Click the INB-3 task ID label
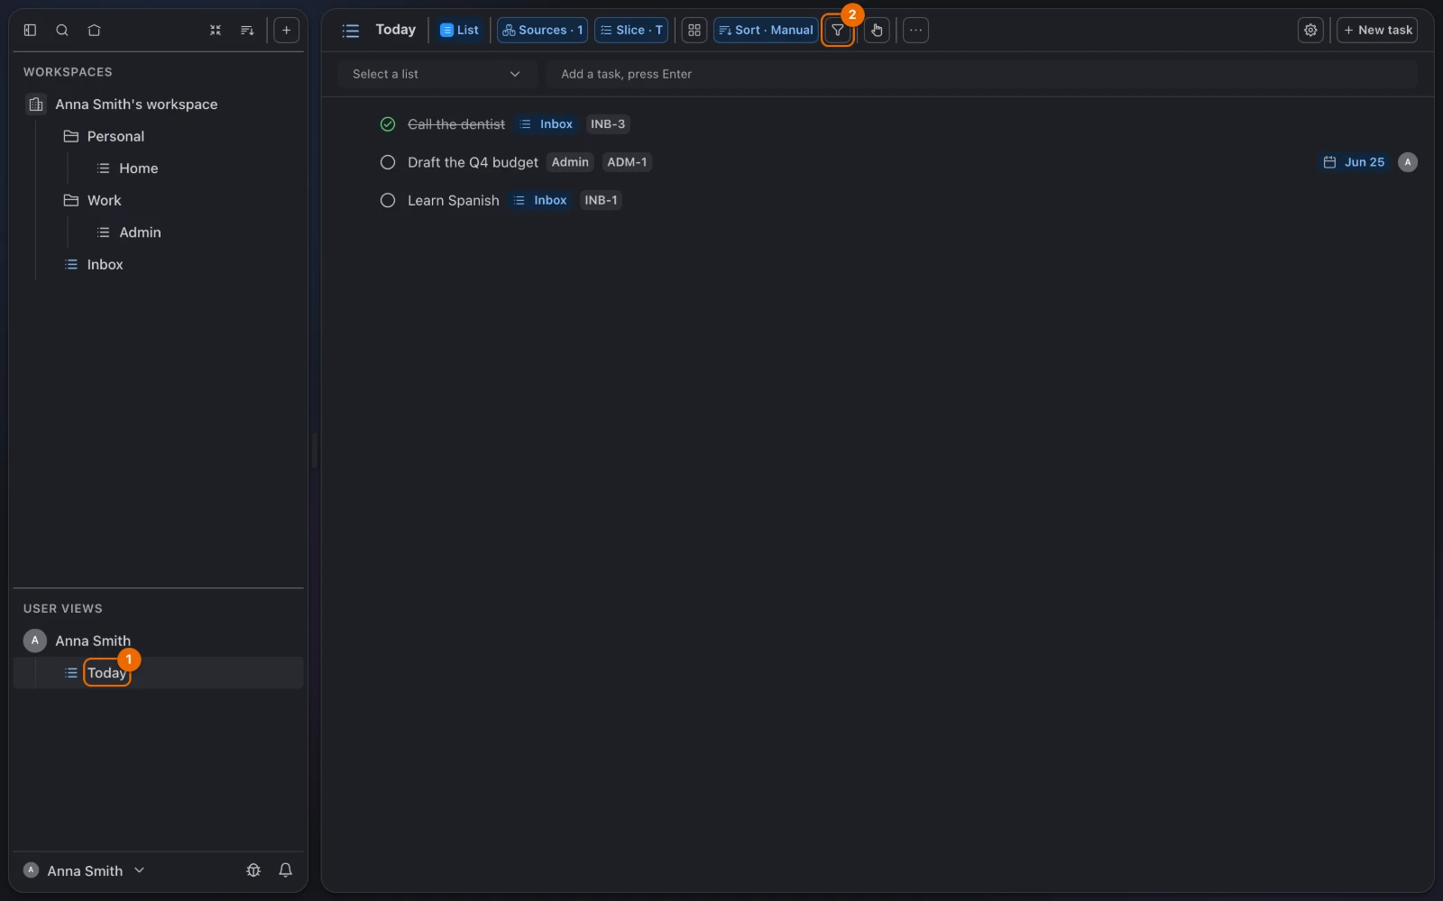The height and width of the screenshot is (901, 1443). click(x=608, y=124)
